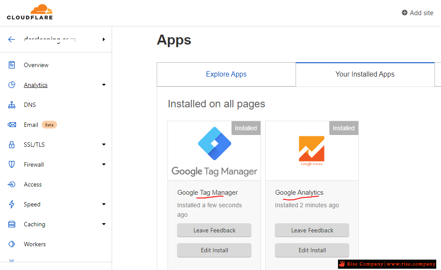This screenshot has height=270, width=441.
Task: Click the SSL/TLS padlock icon
Action: click(12, 145)
